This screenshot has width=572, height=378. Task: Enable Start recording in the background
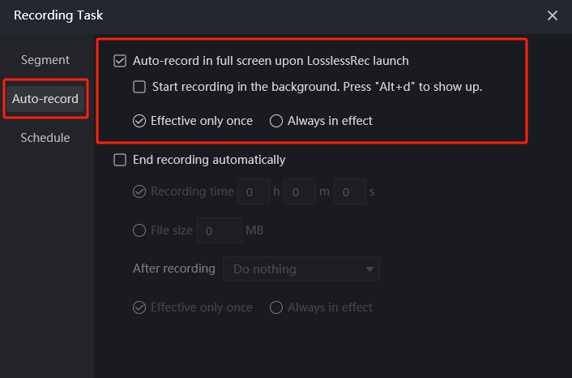(139, 87)
